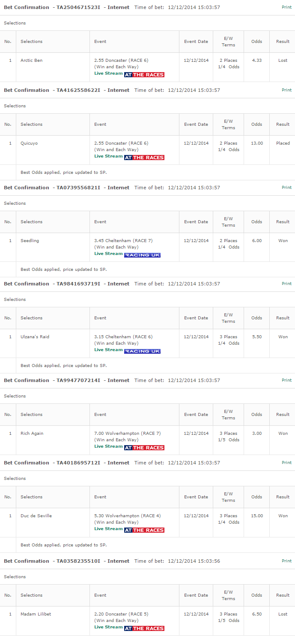Open Live Stream for 3.45 Cheltenham race

[108, 254]
